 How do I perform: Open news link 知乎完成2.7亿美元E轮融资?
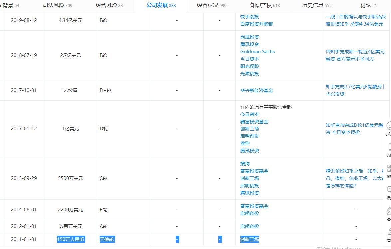click(x=355, y=90)
